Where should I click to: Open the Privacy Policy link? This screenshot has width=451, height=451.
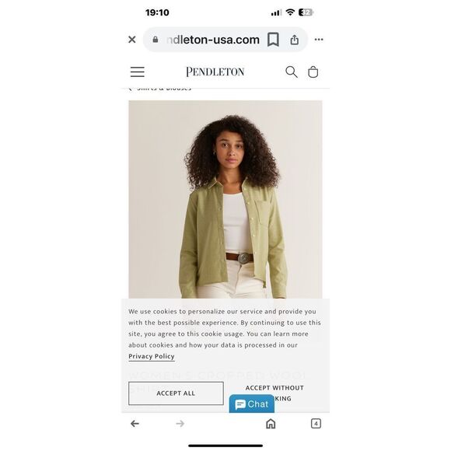coord(152,356)
